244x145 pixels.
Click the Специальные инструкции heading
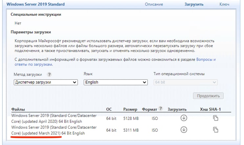point(36,14)
